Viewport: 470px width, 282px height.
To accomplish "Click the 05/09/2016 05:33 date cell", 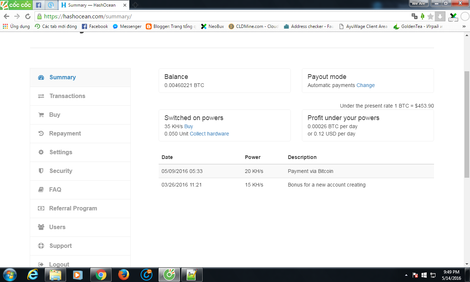I will (x=182, y=171).
